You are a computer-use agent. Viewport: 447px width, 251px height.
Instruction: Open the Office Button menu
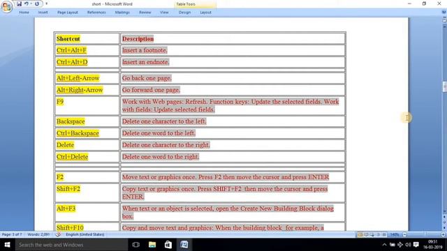(6, 6)
